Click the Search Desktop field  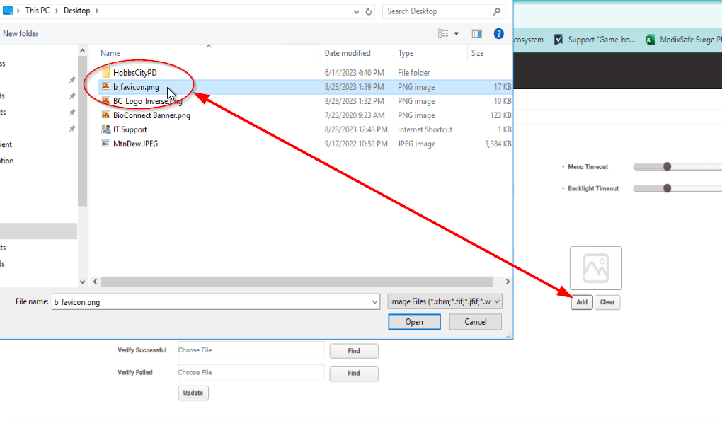point(443,11)
